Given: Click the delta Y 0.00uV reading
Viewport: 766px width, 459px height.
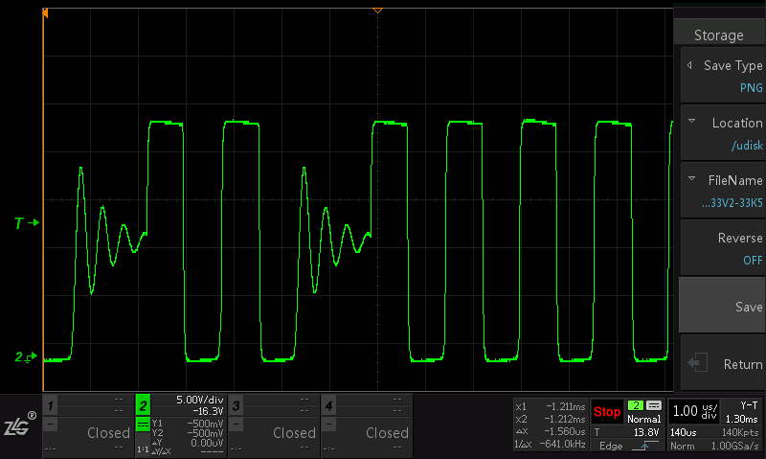Looking at the screenshot, I should tap(207, 443).
